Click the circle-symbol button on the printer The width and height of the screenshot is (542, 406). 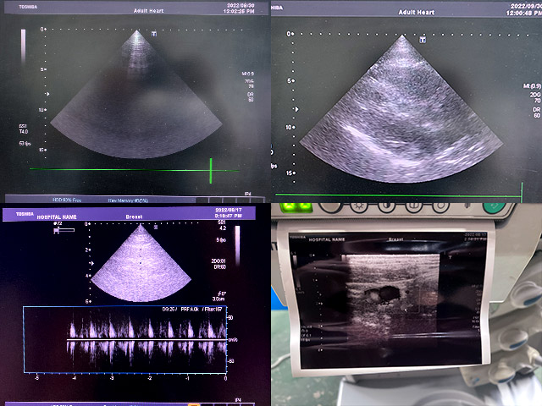440,206
